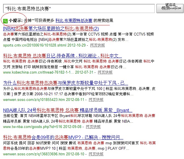Open result "为什么科比布莱恩特总决赛与保罗皮尔斯较量中处于下风"

coord(65,83)
